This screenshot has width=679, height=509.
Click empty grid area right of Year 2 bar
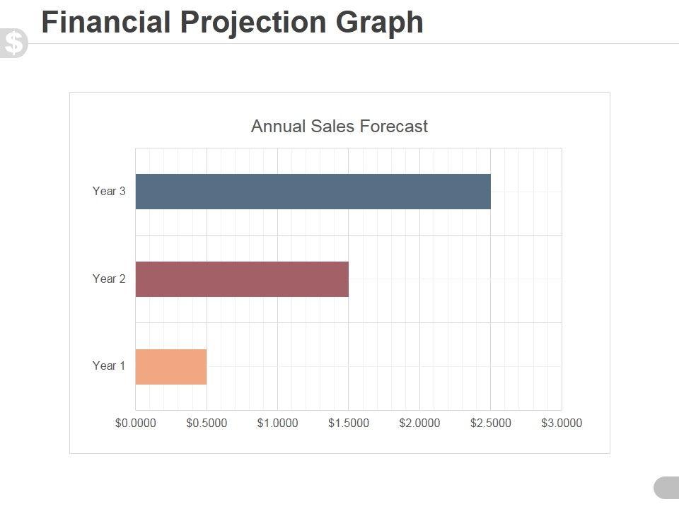tap(453, 279)
